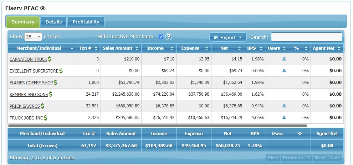Sort table by Expense column
353x165 pixels.
(x=194, y=48)
